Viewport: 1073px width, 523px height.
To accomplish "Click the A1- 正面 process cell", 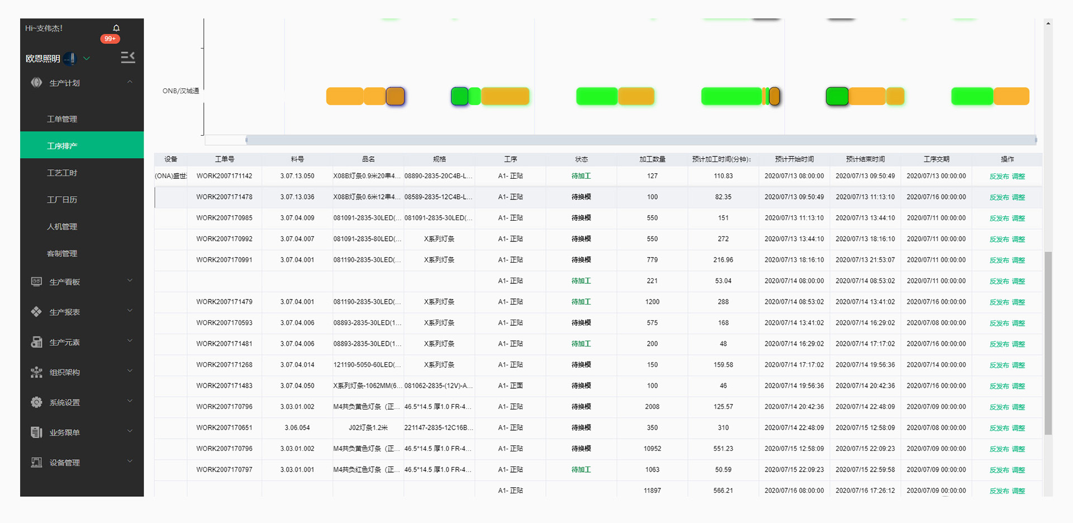I will pyautogui.click(x=510, y=386).
